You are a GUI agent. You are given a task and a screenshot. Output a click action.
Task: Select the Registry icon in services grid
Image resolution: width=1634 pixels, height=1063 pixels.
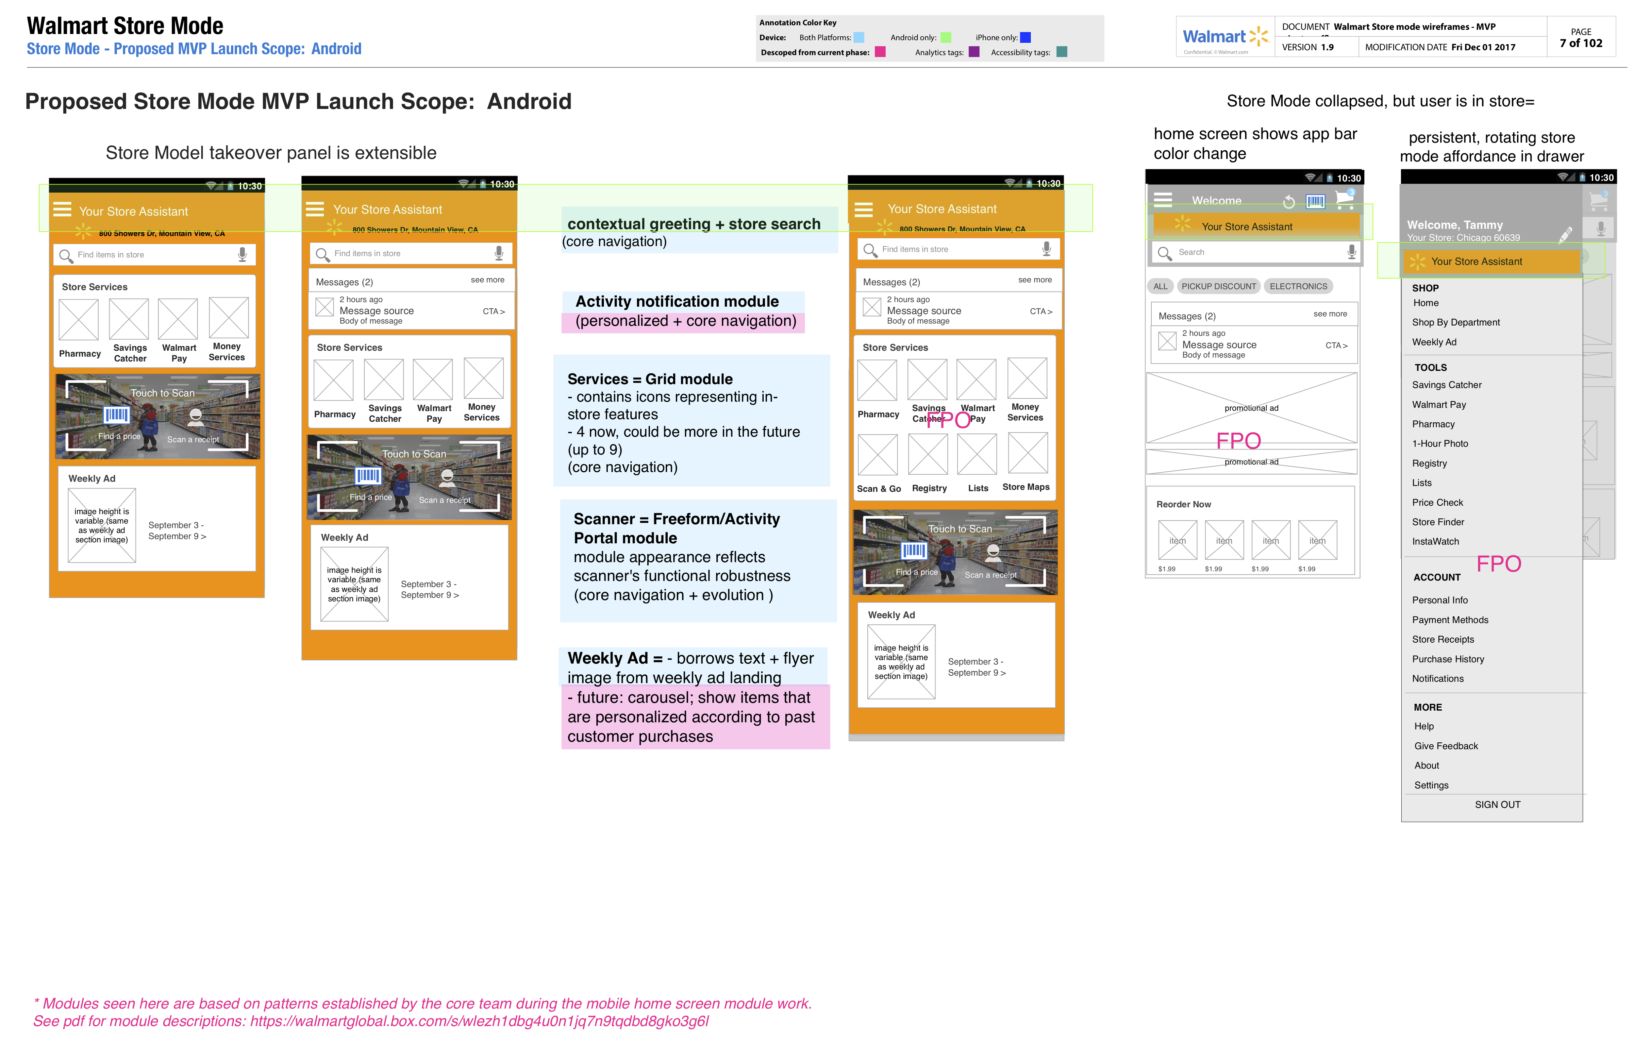928,454
